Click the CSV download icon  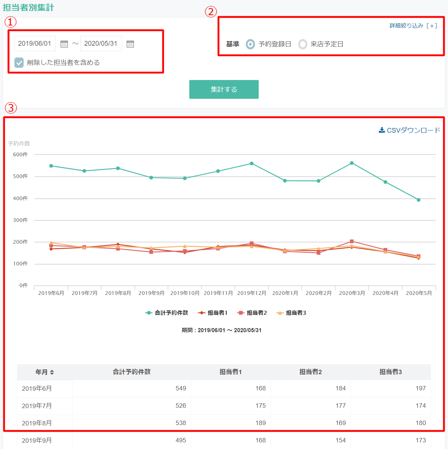382,130
